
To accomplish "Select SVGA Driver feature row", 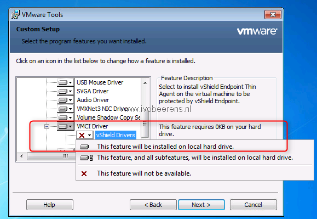I will pyautogui.click(x=93, y=91).
